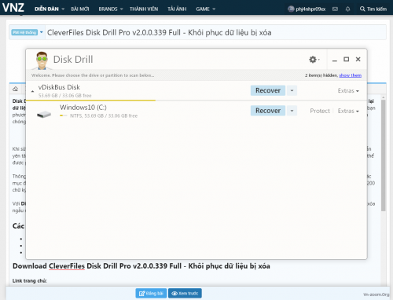
Task: Click Recover for vDiskBus Disk
Action: 268,90
